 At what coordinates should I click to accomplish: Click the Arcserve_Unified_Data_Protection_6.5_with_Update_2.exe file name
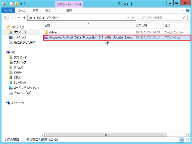(x=91, y=38)
